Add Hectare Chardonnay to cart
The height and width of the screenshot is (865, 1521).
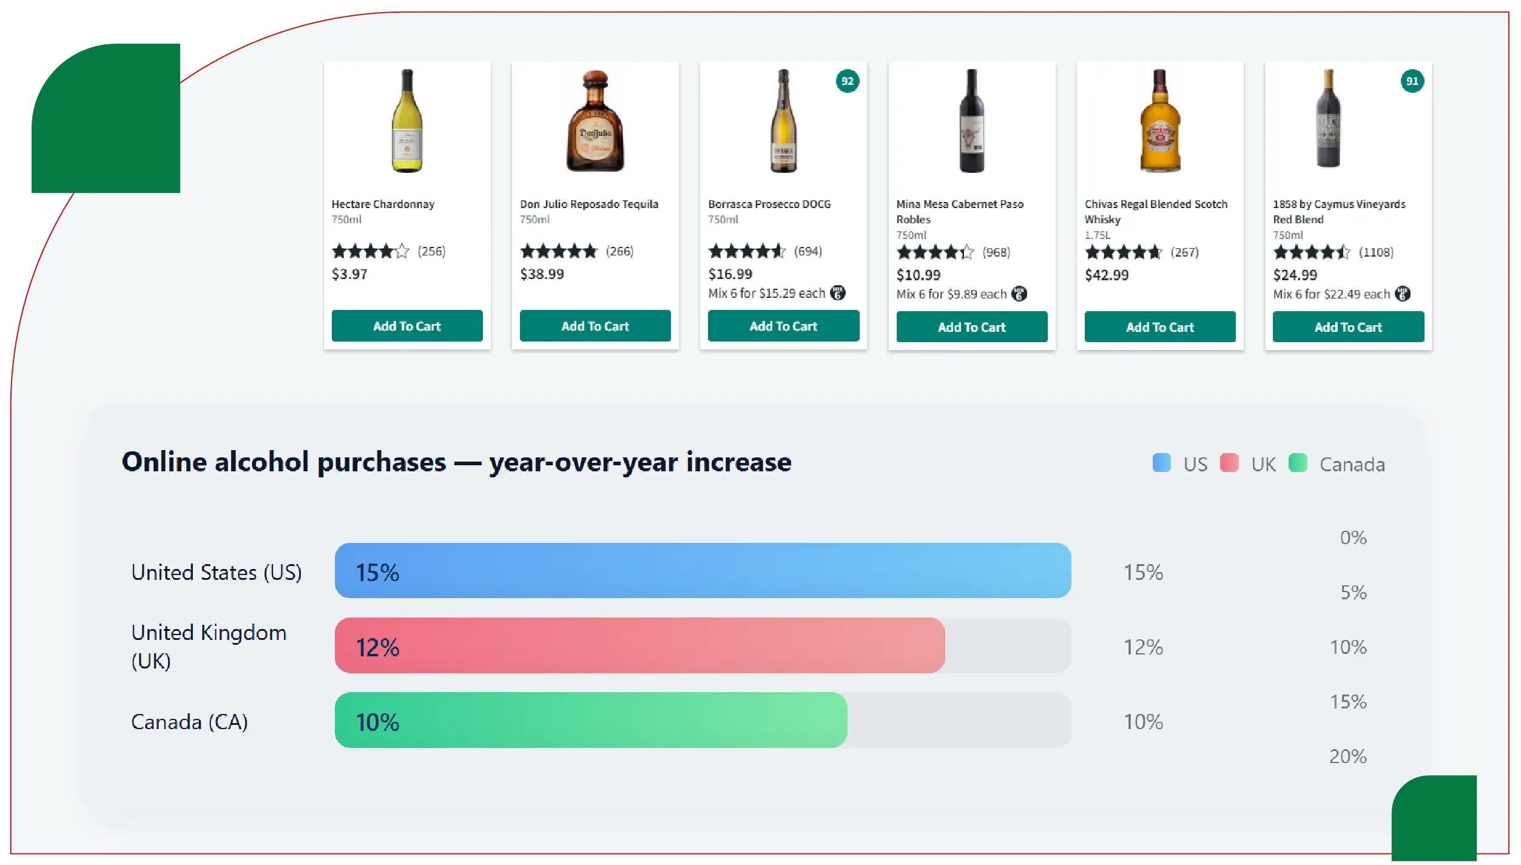407,326
